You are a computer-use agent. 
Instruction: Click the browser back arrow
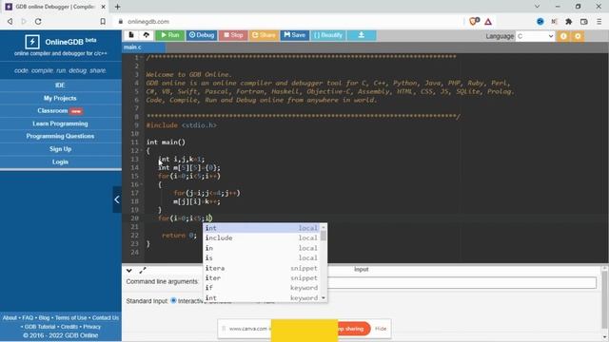point(10,22)
